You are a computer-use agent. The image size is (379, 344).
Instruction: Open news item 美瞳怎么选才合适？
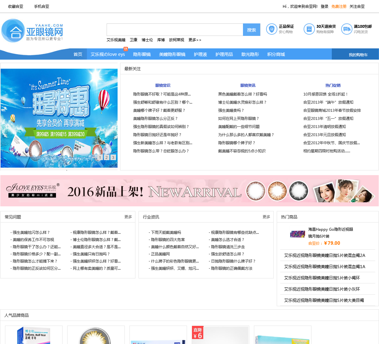[x=228, y=240]
